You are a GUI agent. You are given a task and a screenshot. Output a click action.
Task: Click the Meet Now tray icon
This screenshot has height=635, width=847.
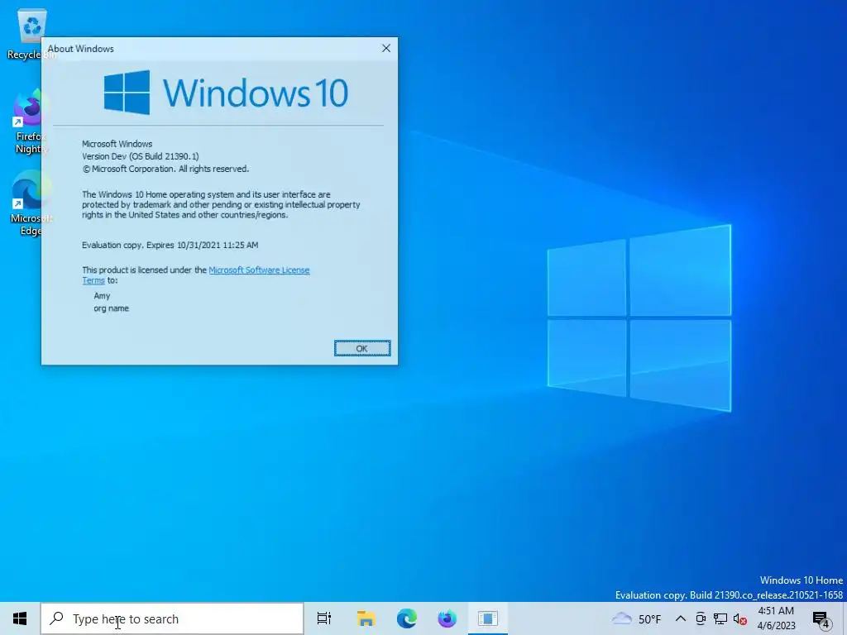tap(701, 618)
